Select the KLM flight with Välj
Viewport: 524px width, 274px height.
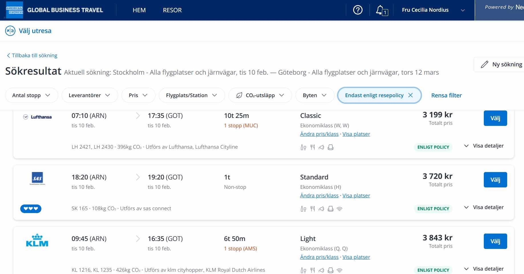495,241
